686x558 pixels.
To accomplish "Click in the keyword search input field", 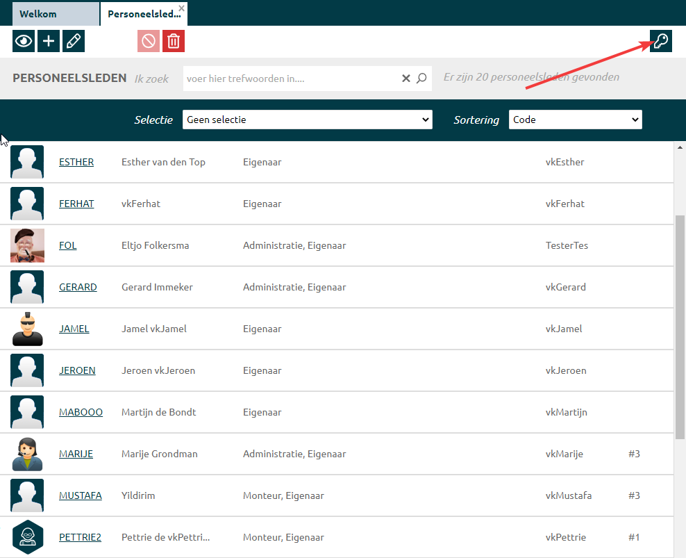I will tap(292, 79).
